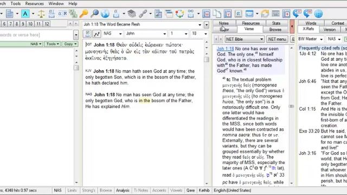The height and width of the screenshot is (195, 347).
Task: Click the document icon marked W
Action: click(206, 14)
